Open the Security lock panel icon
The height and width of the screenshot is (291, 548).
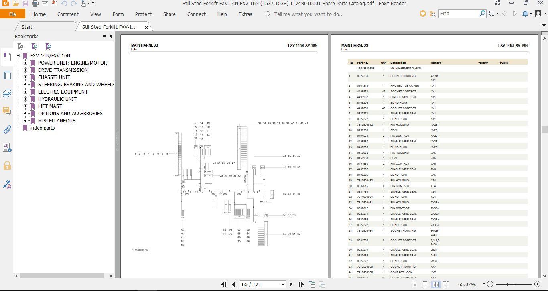(x=7, y=165)
